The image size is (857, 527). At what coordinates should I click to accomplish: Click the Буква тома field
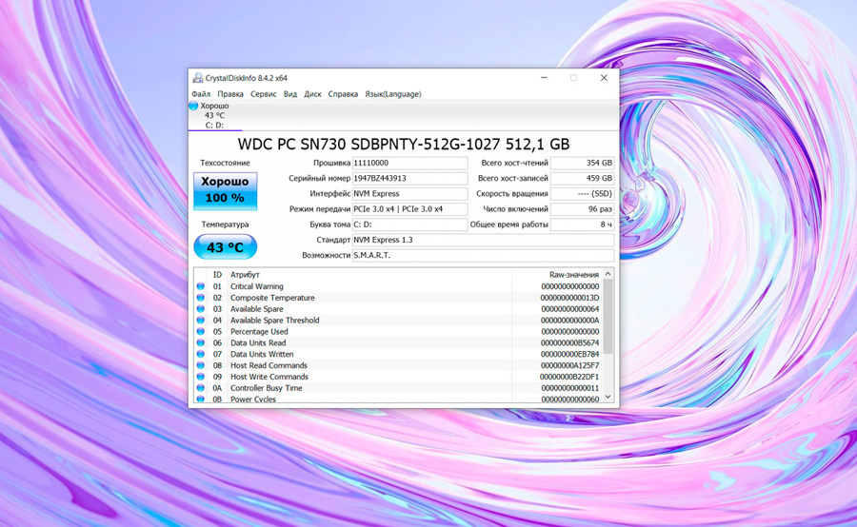(x=409, y=224)
